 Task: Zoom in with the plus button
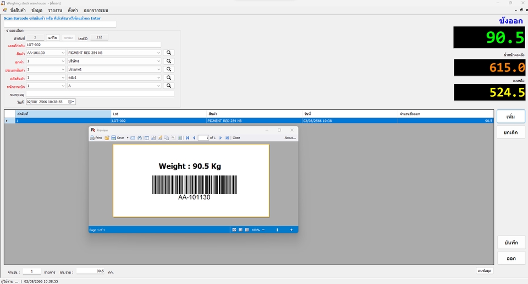291,230
